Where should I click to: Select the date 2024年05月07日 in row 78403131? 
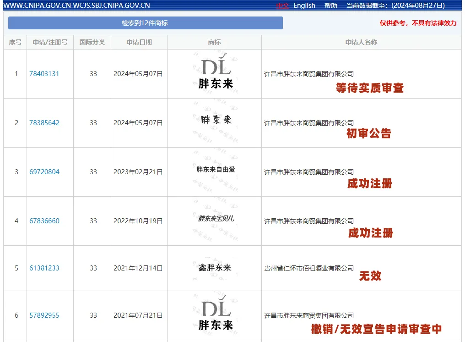[x=138, y=74]
